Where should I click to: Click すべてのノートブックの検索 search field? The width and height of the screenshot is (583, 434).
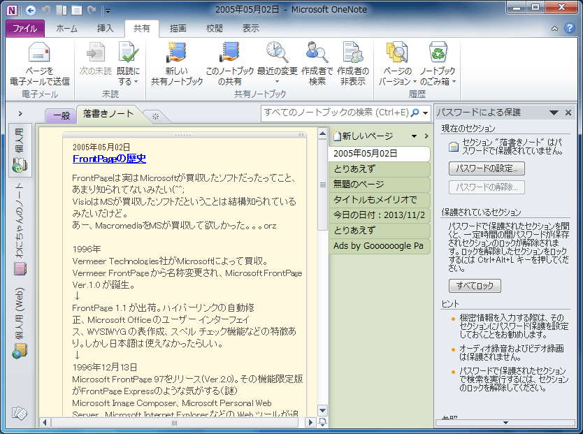click(336, 113)
